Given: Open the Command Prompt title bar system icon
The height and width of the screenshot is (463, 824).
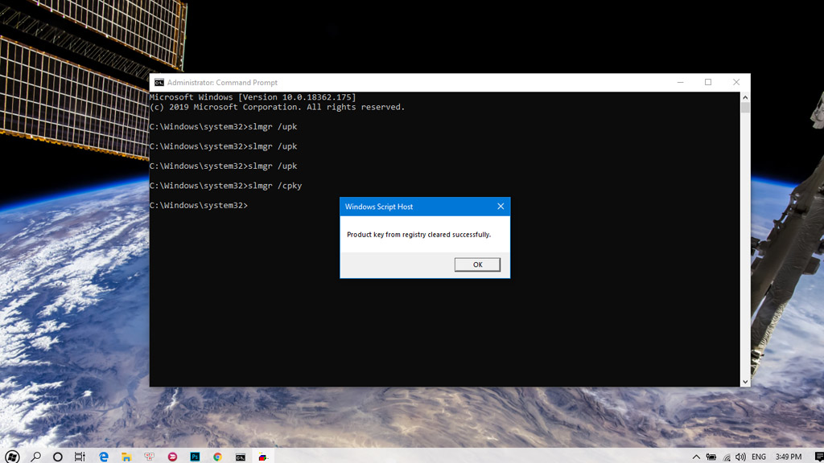Looking at the screenshot, I should coord(159,83).
